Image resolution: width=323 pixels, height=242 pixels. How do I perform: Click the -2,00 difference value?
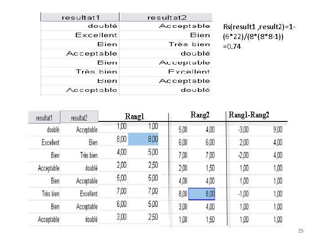point(243,155)
